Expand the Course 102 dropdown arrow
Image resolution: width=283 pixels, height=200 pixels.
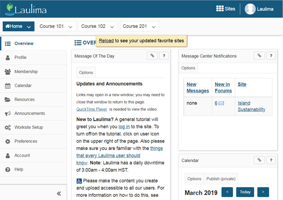(x=112, y=27)
